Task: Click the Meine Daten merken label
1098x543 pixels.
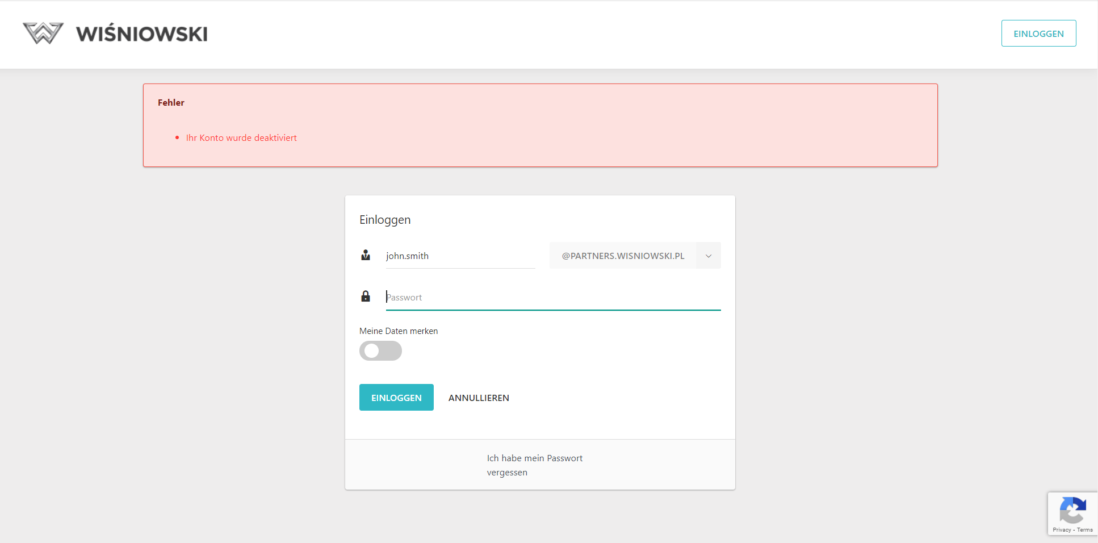Action: point(399,331)
